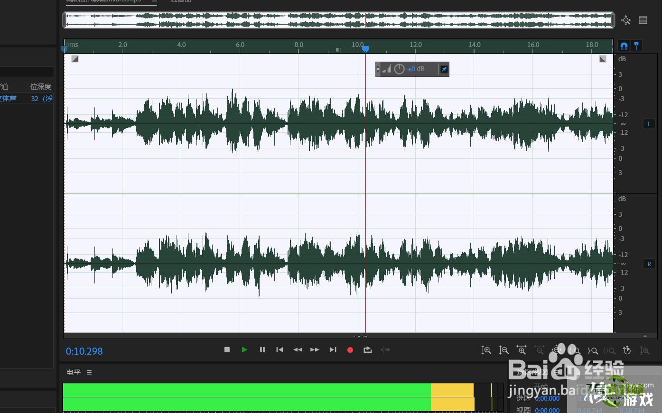Image resolution: width=662 pixels, height=413 pixels.
Task: Click the 选区 start value 0:00.000
Action: tap(547, 399)
